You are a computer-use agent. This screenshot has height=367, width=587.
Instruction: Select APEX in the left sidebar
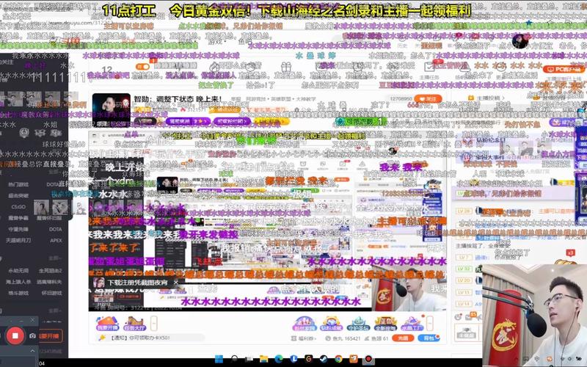(56, 241)
